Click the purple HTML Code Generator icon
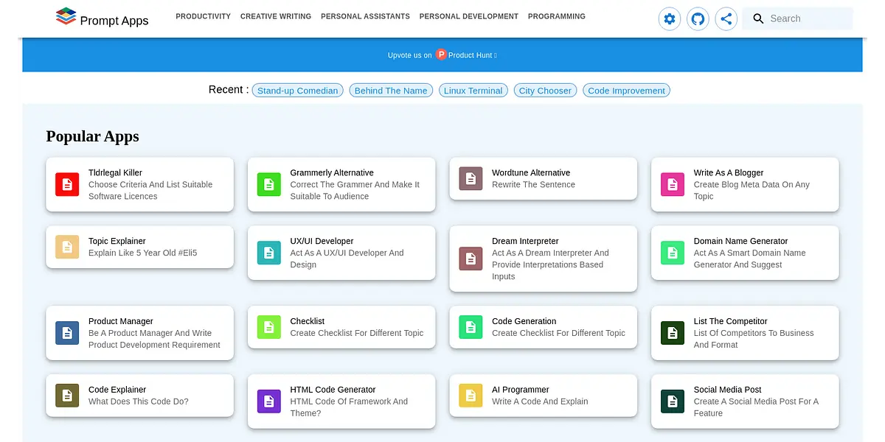Viewport: 885px width, 442px height. (268, 401)
